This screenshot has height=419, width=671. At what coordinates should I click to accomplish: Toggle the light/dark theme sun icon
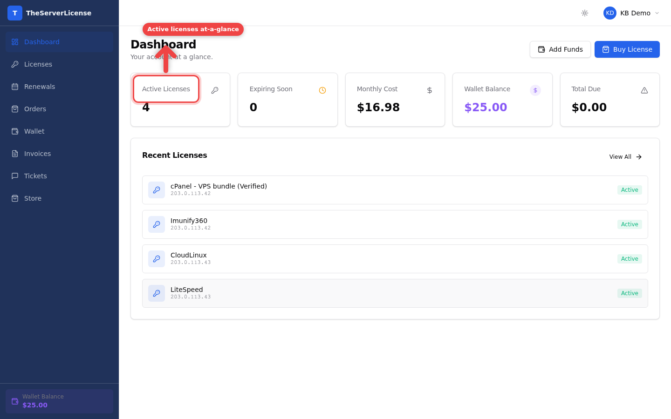pos(585,13)
